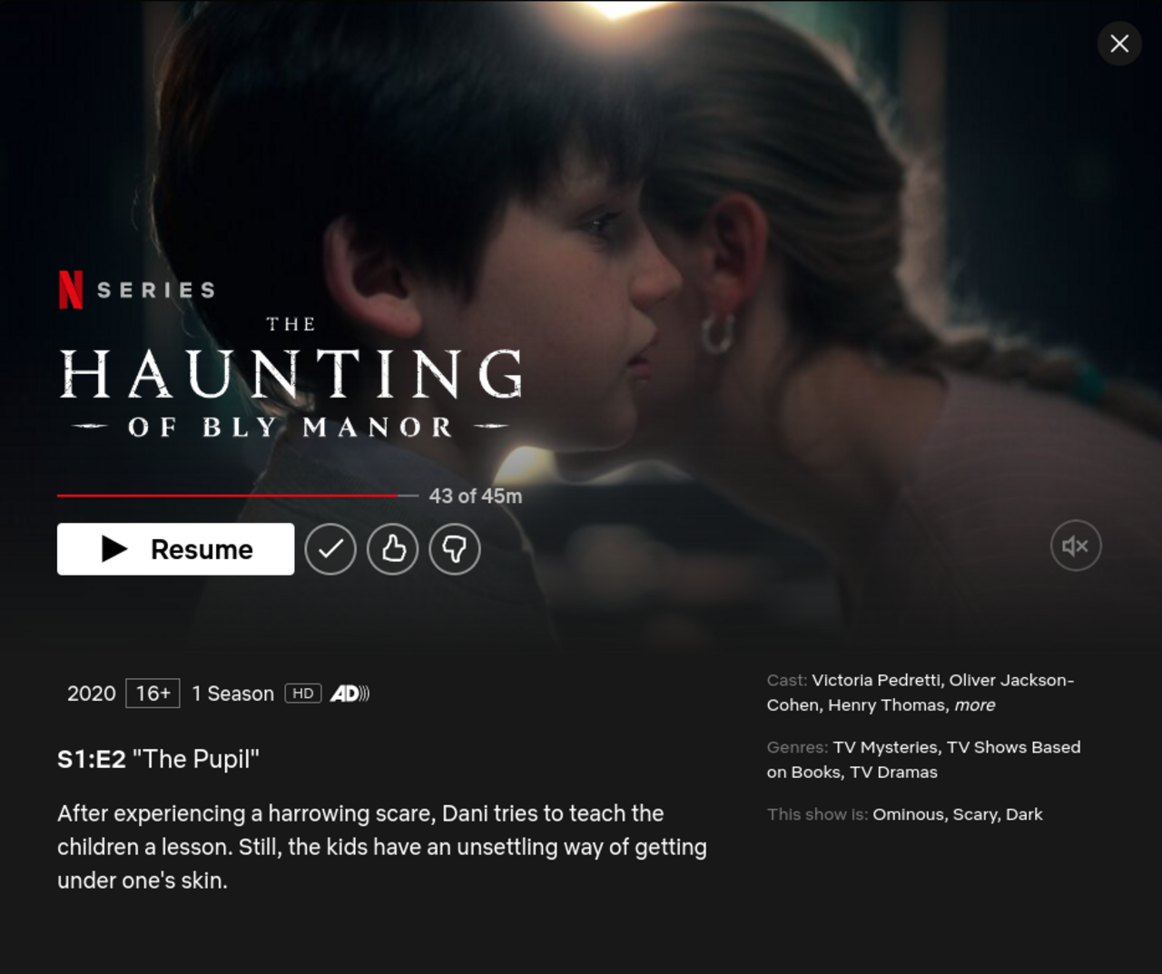1162x974 pixels.
Task: Click the audio description AD icon
Action: pos(350,694)
